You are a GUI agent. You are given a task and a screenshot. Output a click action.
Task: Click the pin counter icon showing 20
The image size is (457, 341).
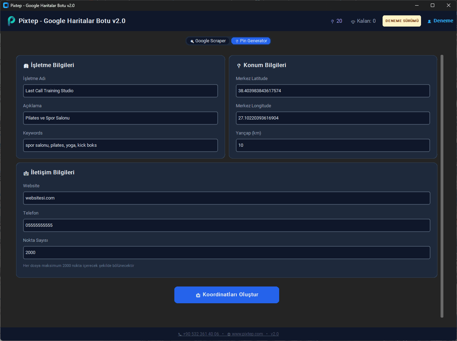332,21
